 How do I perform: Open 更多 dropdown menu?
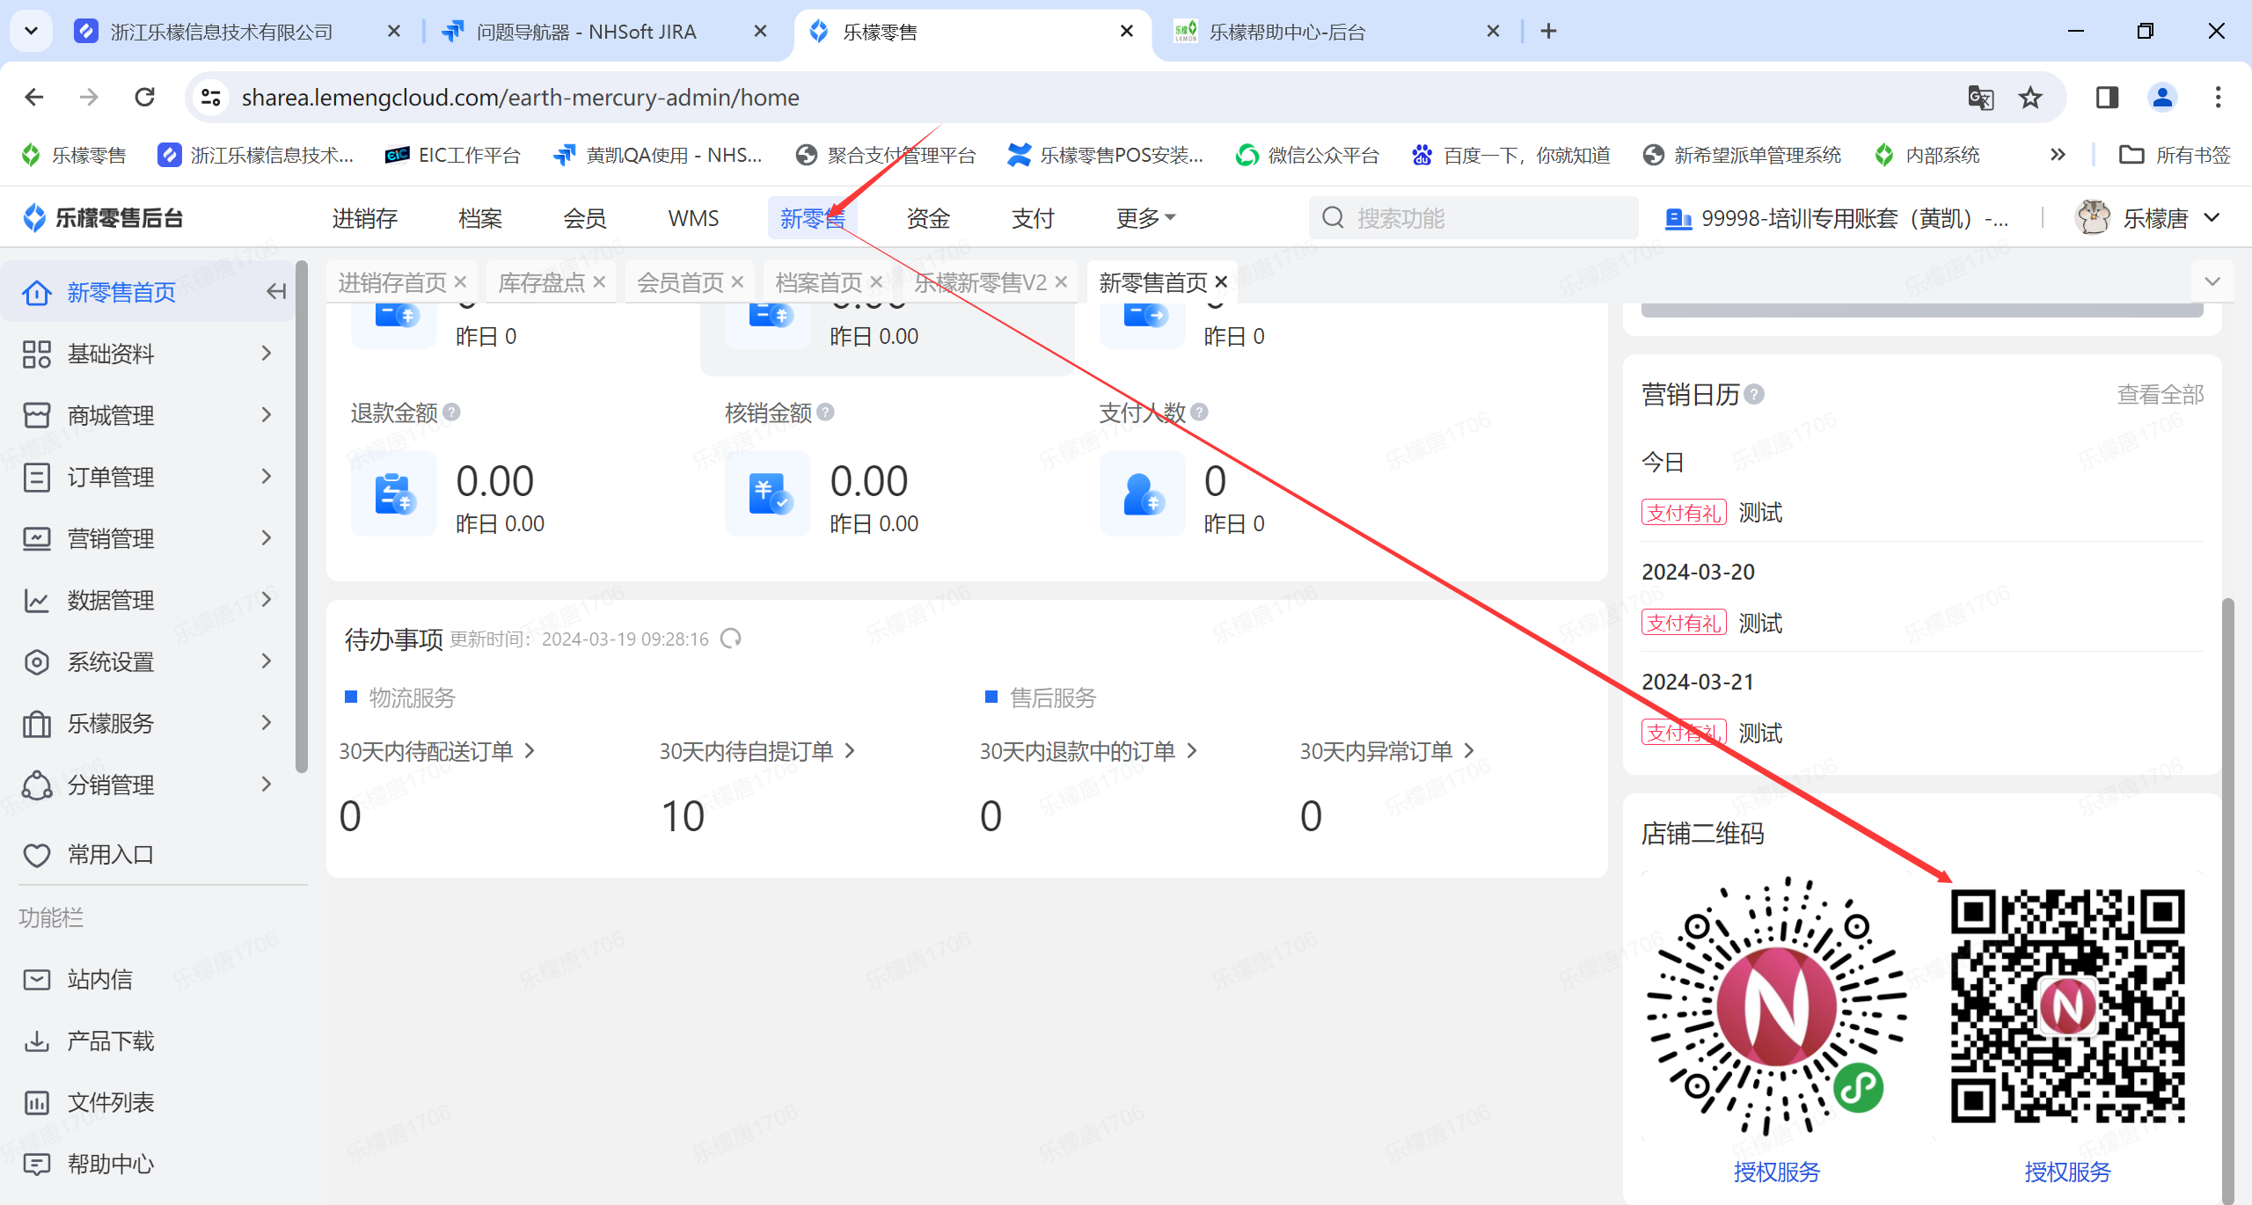(x=1145, y=218)
